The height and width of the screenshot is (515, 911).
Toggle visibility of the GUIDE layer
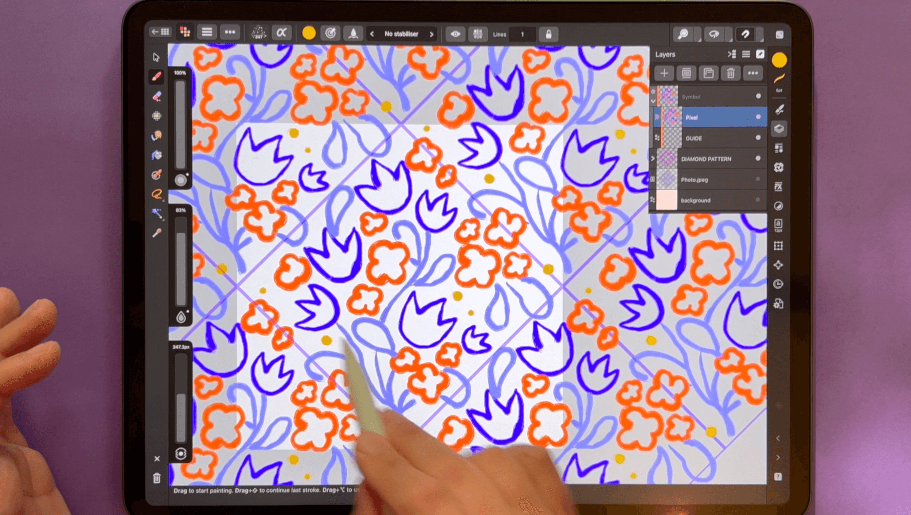758,138
